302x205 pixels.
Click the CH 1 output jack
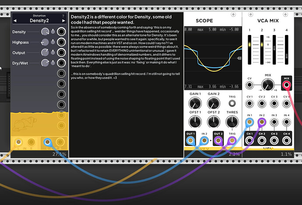click(249, 141)
